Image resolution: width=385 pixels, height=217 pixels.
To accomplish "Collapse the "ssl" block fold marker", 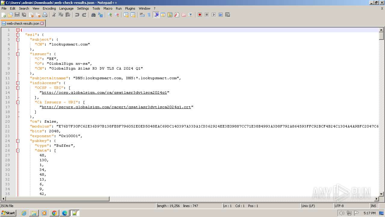I will (x=18, y=35).
